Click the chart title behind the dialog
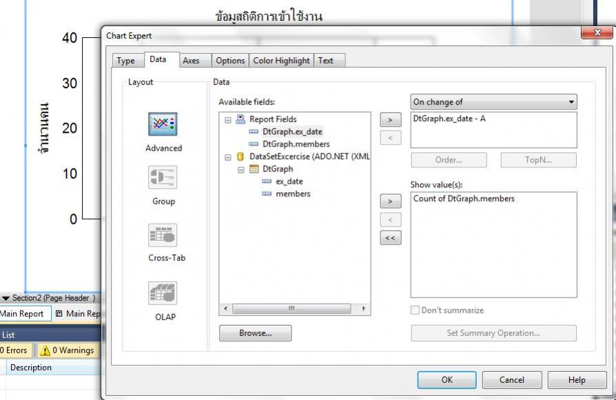This screenshot has height=400, width=616. click(269, 16)
